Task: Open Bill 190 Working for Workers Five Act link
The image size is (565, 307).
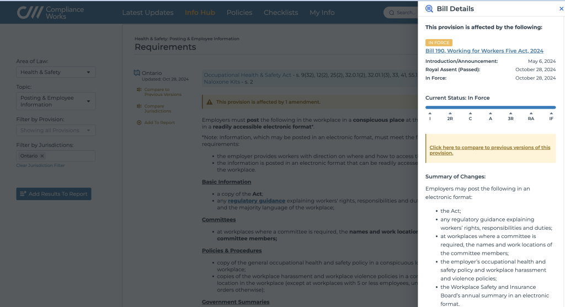Action: click(x=484, y=51)
